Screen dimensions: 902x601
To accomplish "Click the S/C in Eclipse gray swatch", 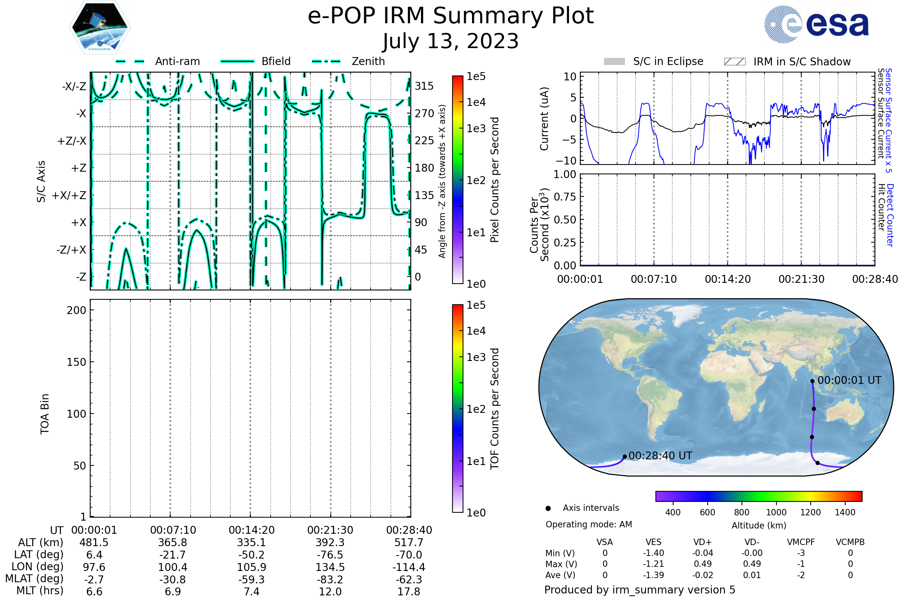I will [x=614, y=62].
